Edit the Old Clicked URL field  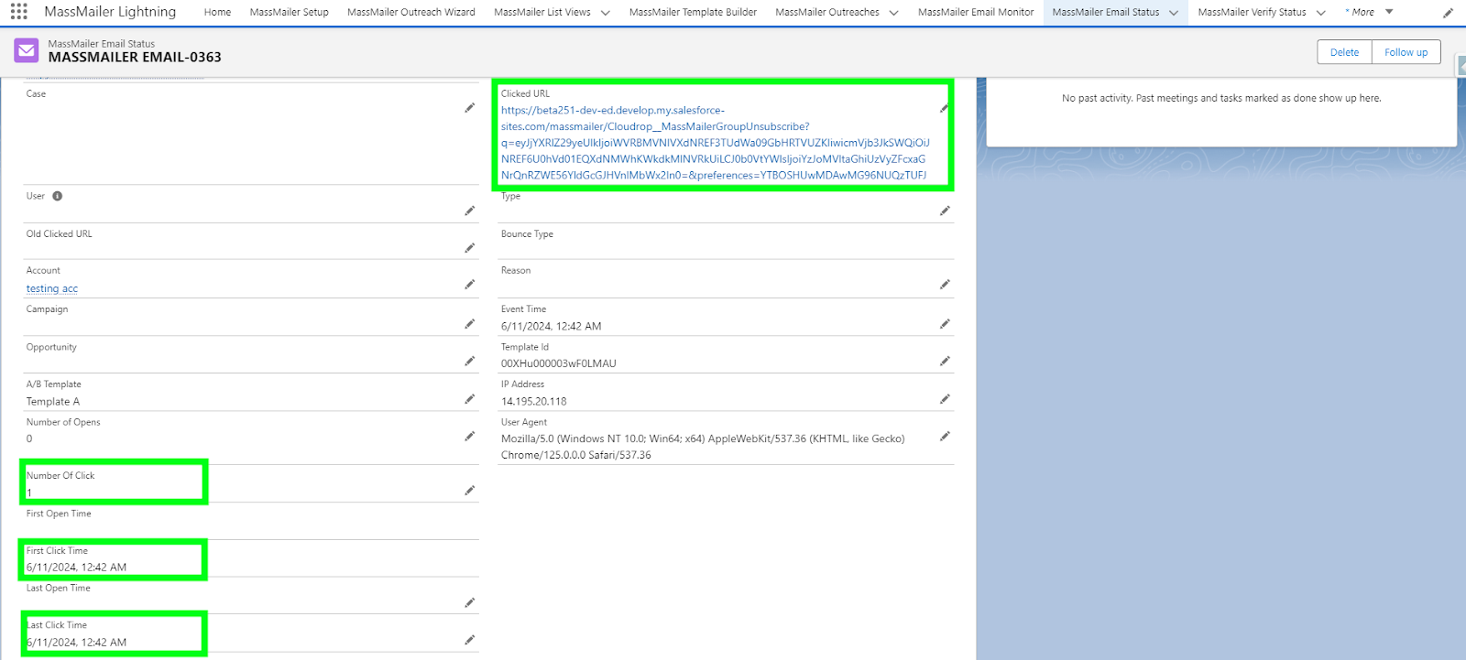(x=470, y=248)
